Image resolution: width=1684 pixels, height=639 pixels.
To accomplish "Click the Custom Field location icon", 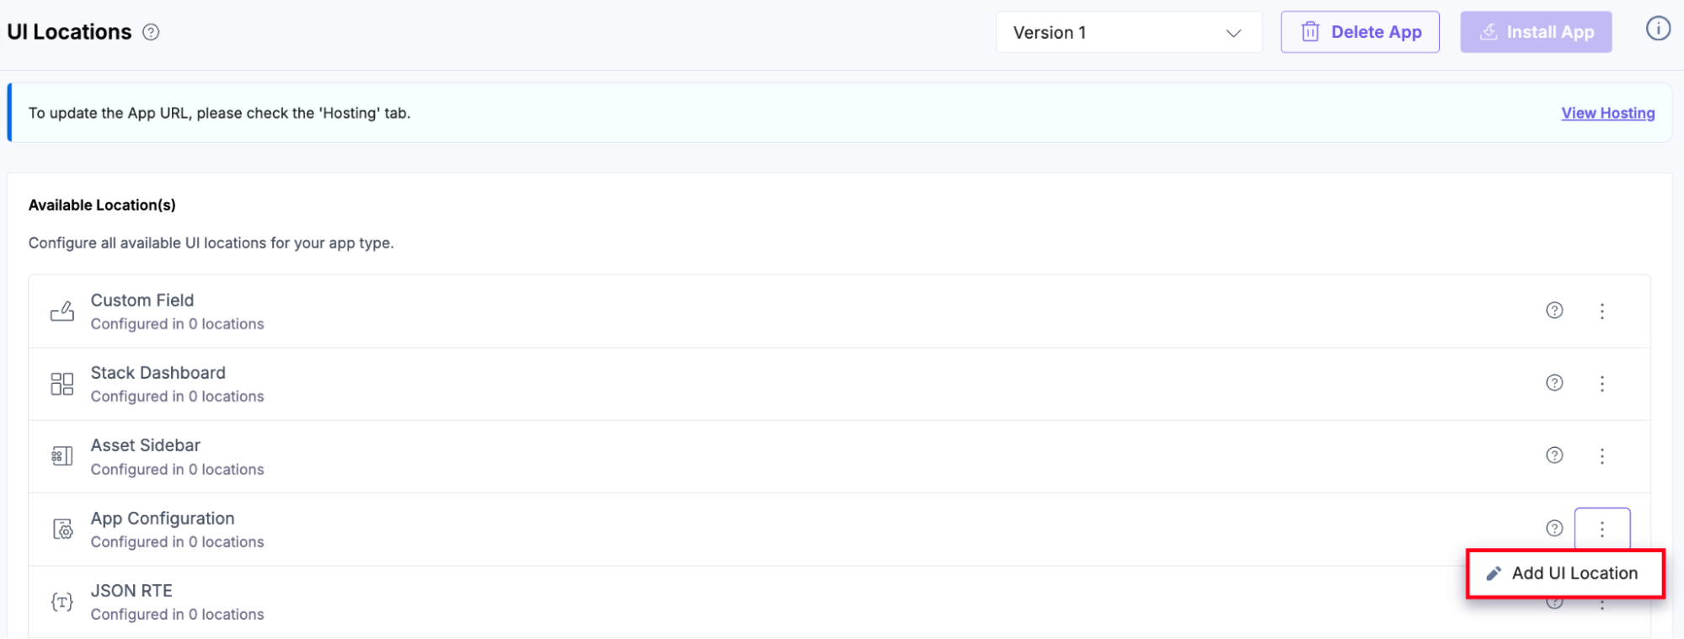I will click(62, 312).
